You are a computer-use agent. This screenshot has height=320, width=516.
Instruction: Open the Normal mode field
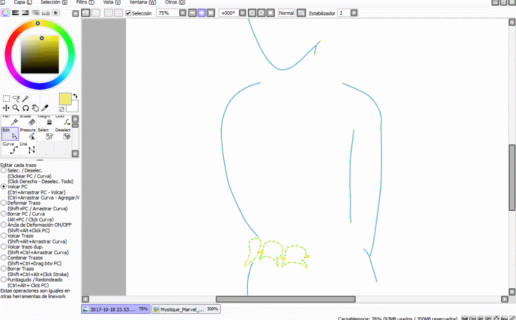tap(286, 13)
